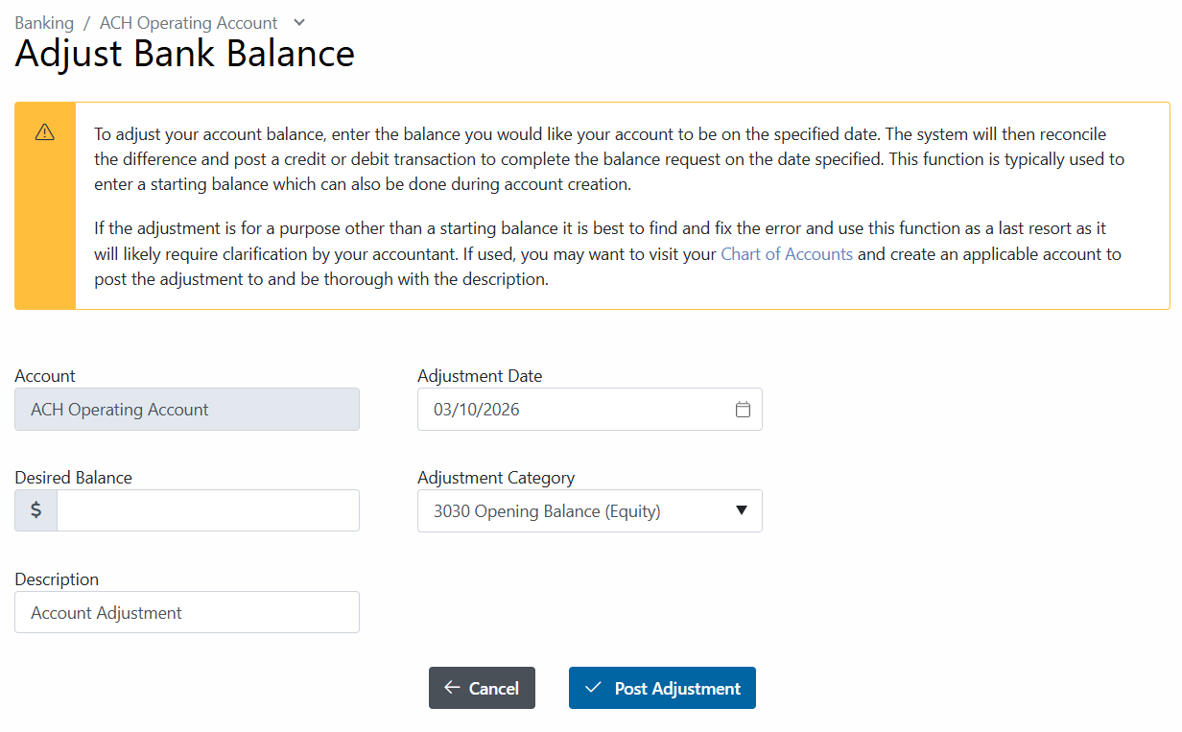Click the 03/10/2026 date text field
The image size is (1182, 732).
click(x=576, y=410)
